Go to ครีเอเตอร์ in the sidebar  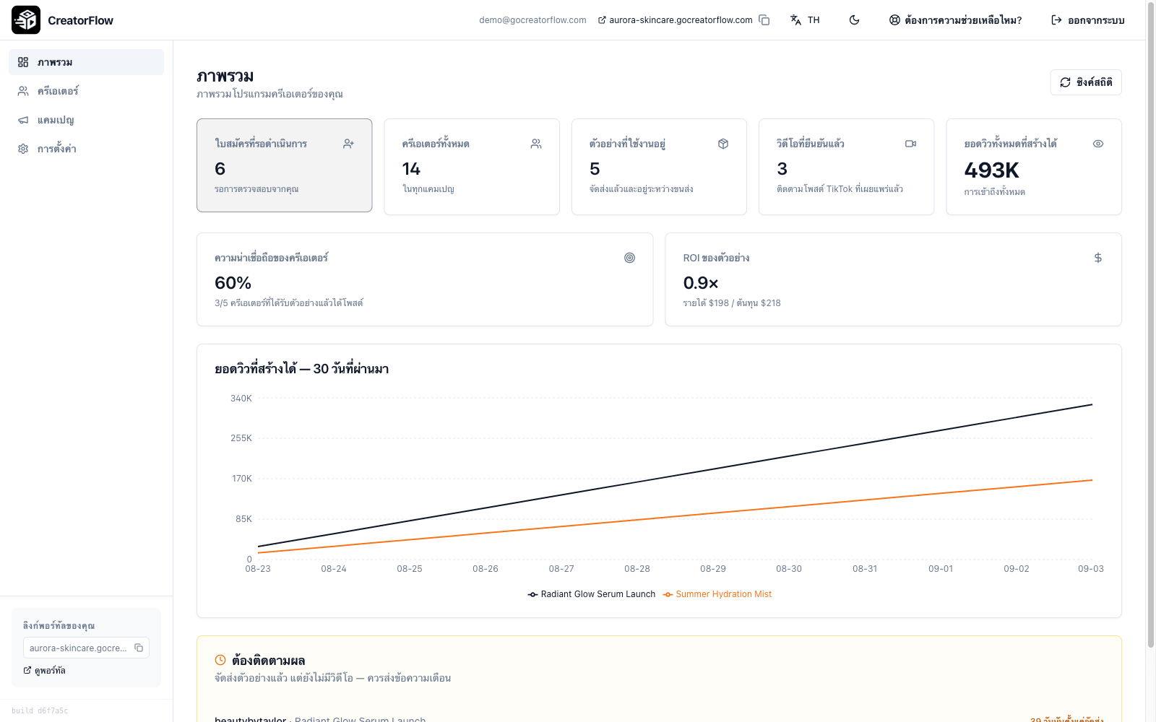pyautogui.click(x=87, y=91)
